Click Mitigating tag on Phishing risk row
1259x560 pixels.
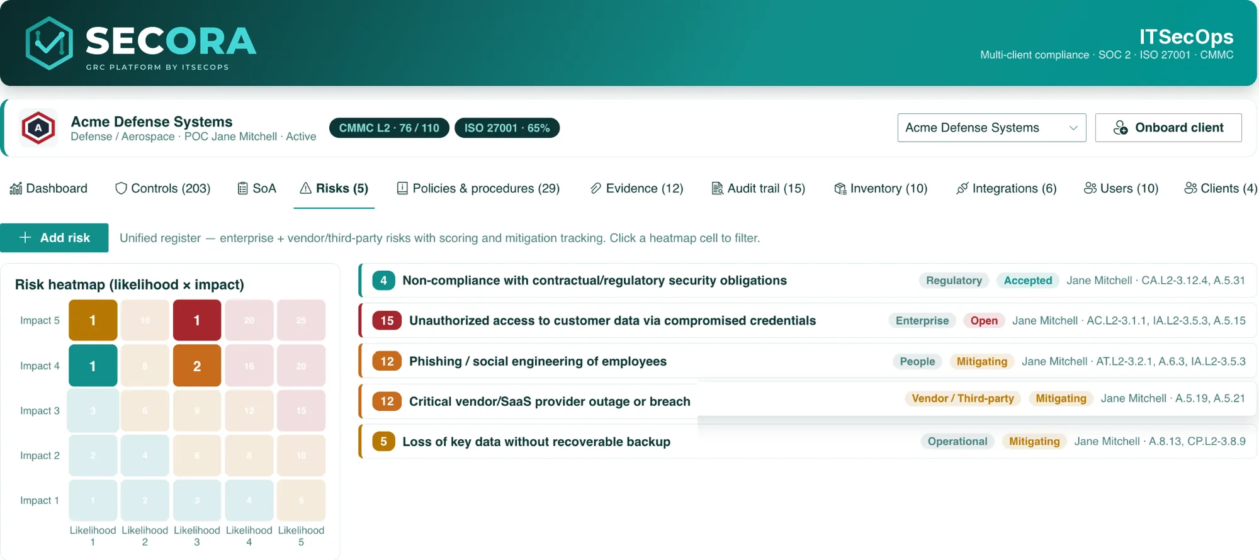point(982,361)
